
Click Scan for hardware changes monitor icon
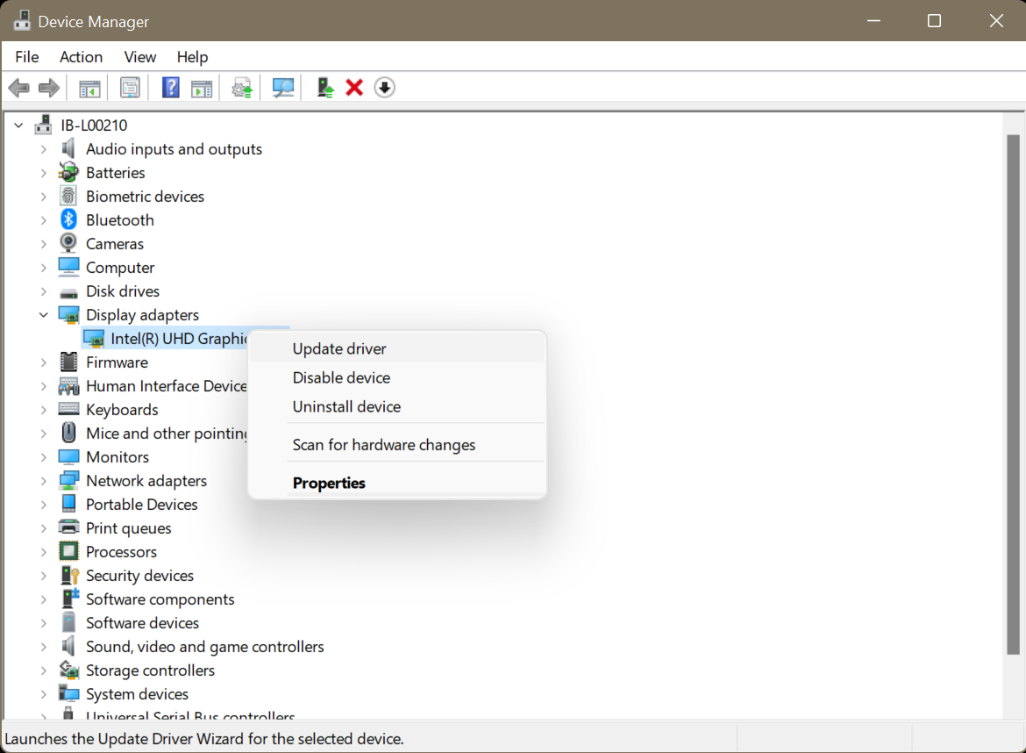[282, 88]
